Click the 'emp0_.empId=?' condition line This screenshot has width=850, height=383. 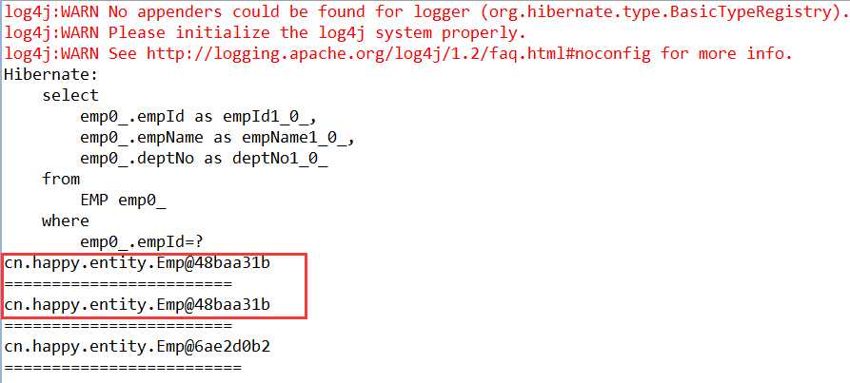coord(141,241)
